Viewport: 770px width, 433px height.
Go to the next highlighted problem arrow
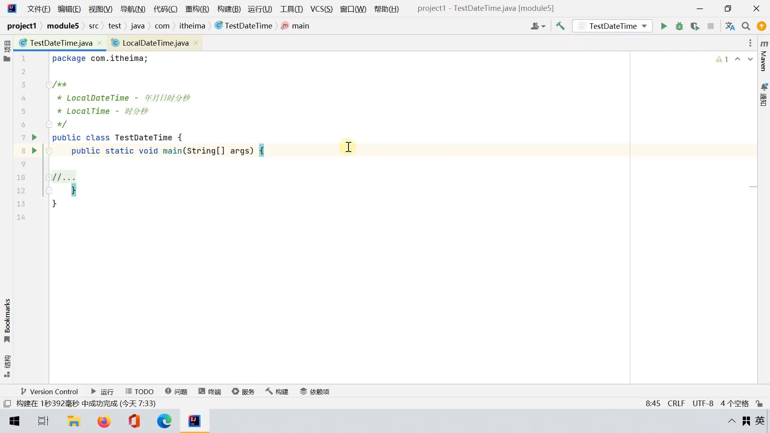(750, 59)
